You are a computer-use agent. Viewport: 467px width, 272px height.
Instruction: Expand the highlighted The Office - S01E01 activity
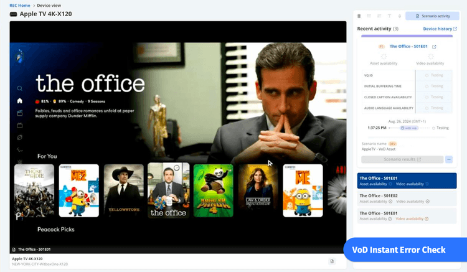point(407,181)
